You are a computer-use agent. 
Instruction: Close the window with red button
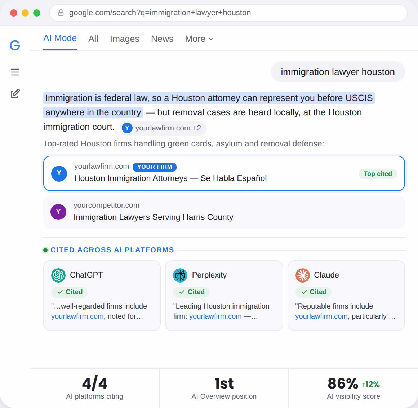click(14, 13)
